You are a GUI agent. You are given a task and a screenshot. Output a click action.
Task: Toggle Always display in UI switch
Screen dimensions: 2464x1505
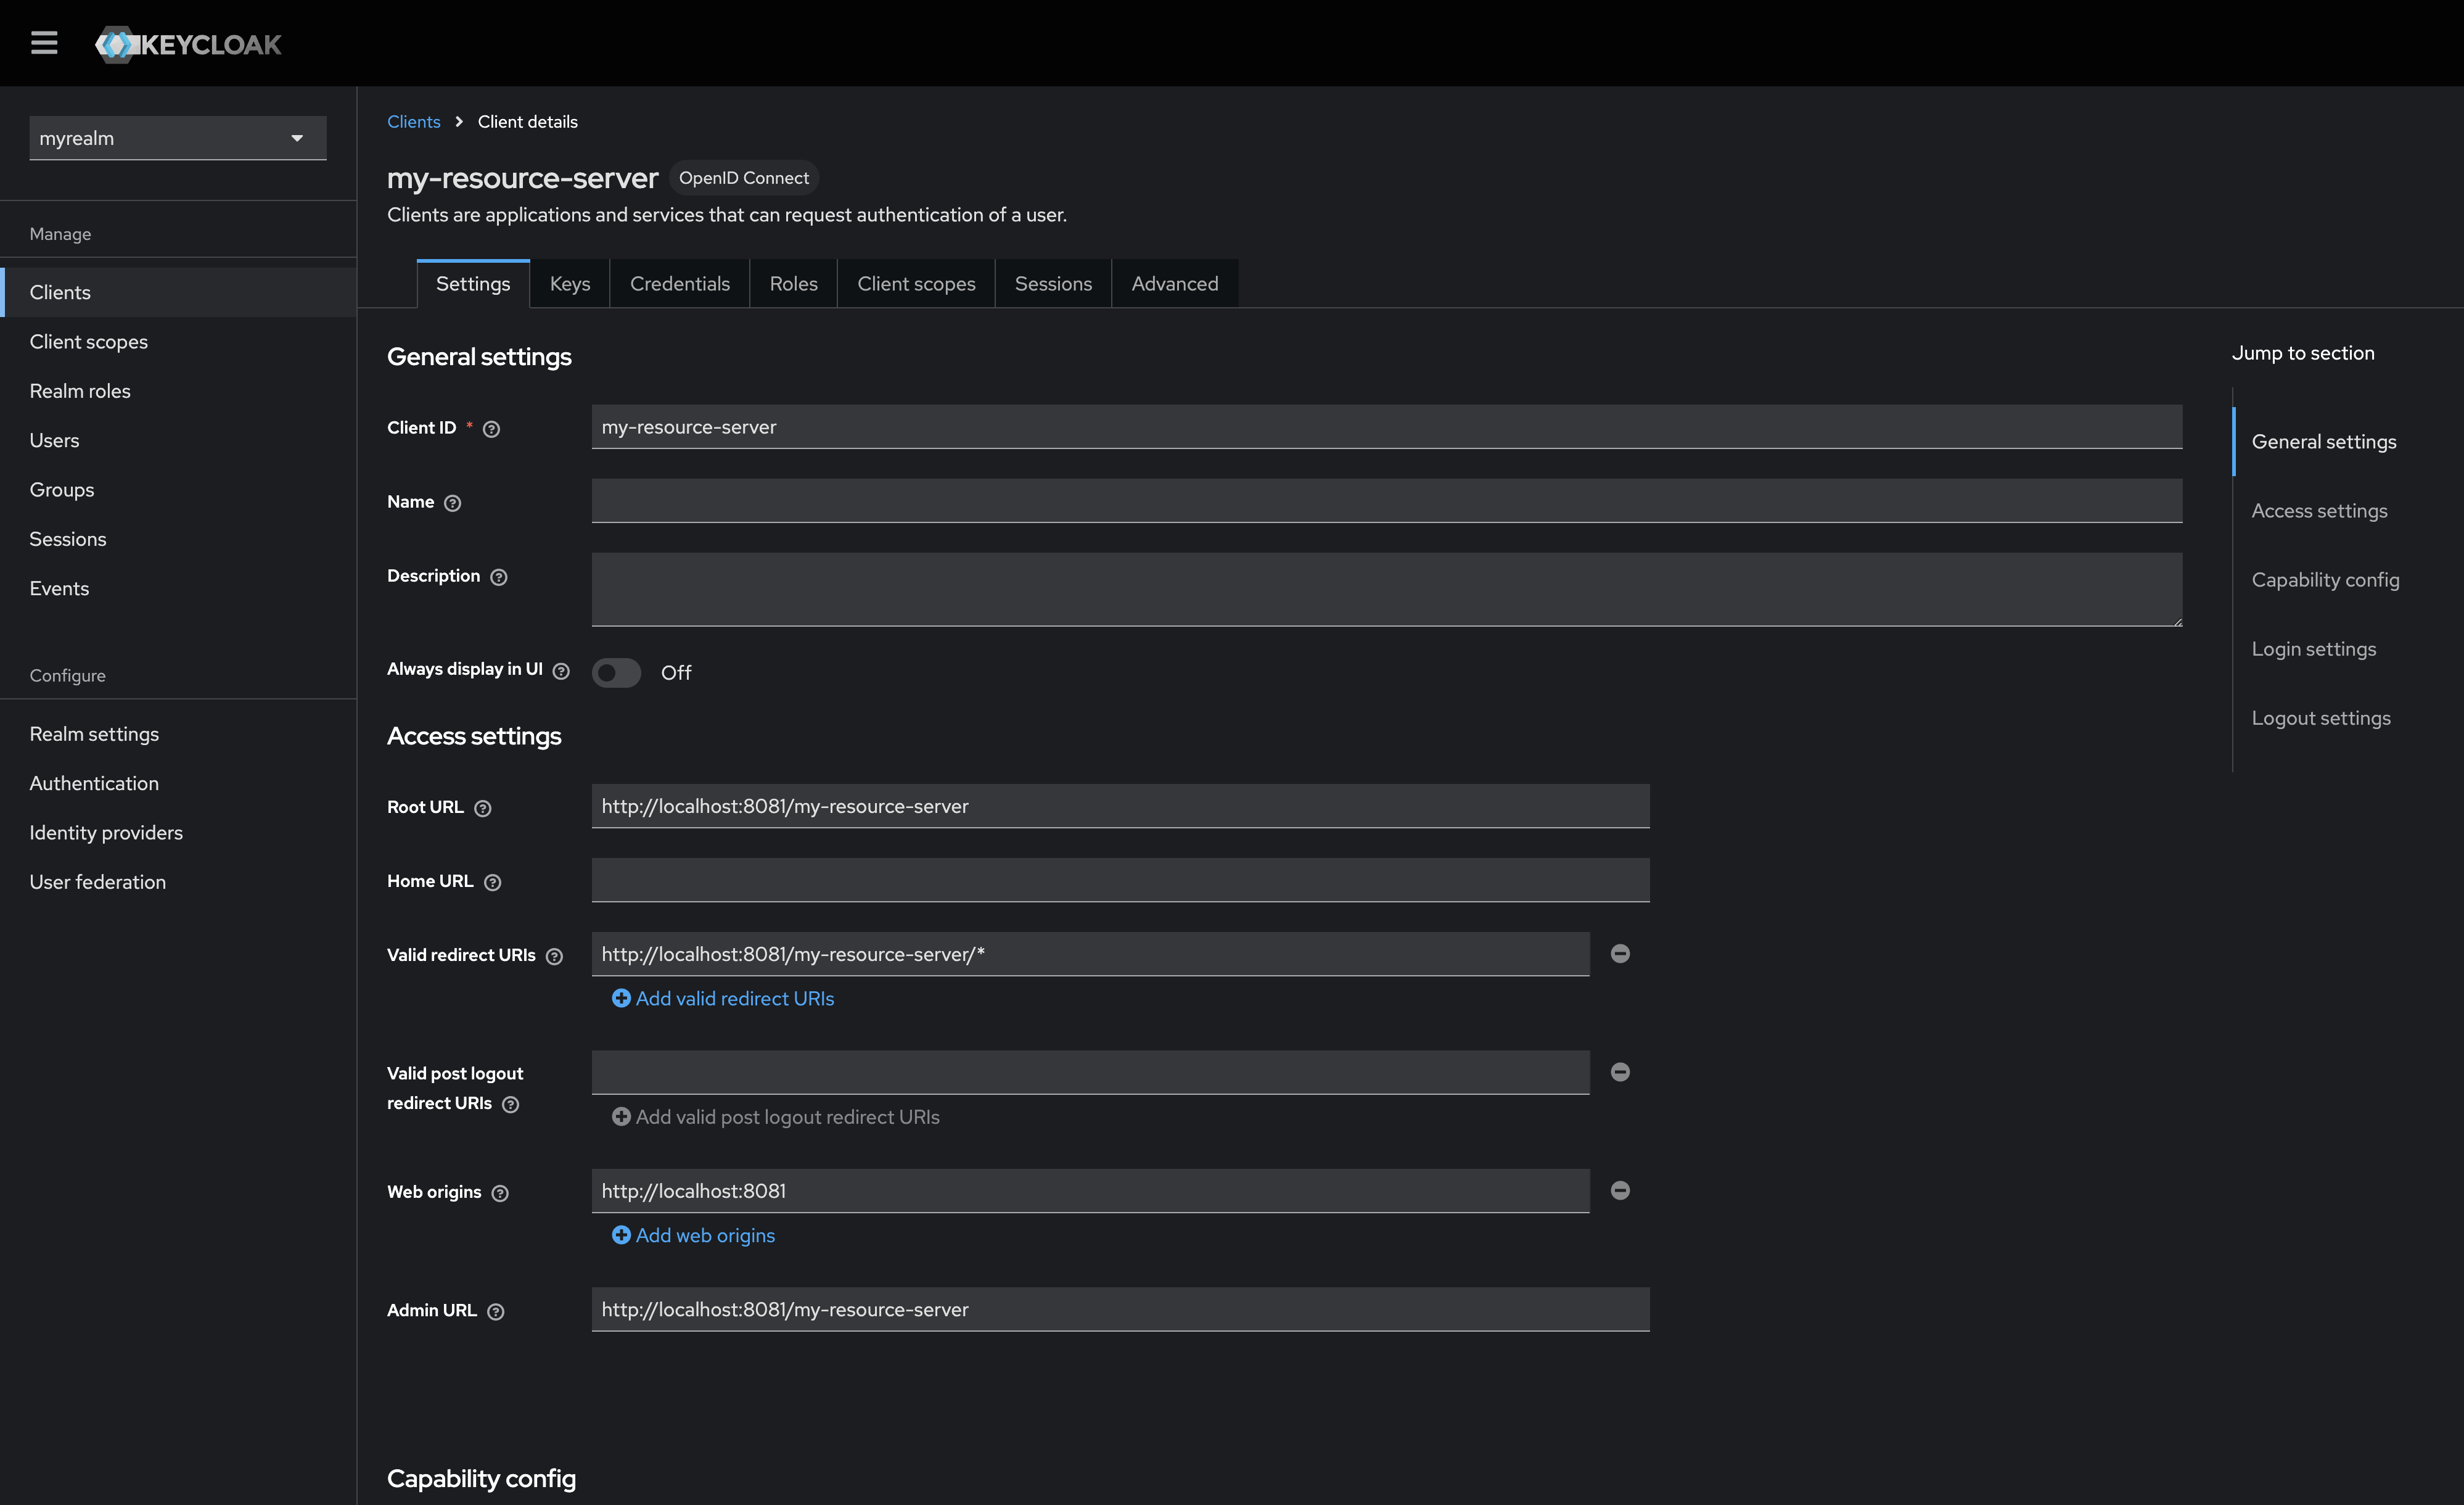[x=616, y=672]
